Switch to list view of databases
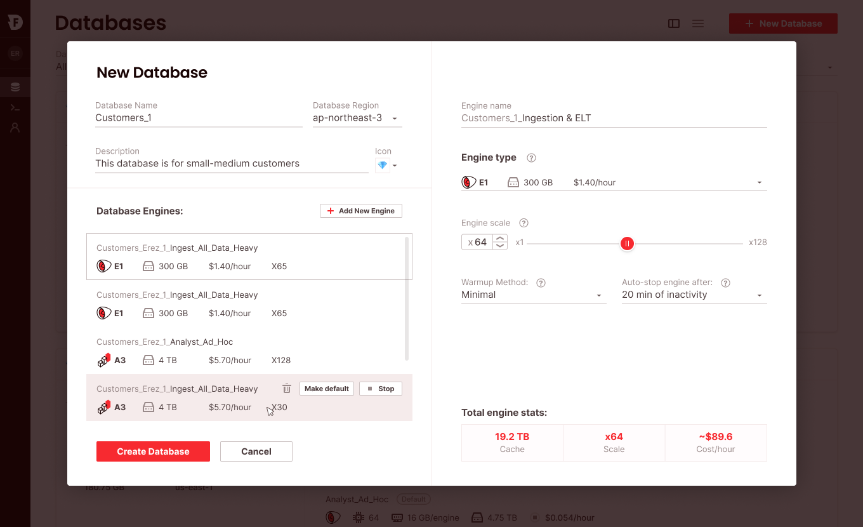 (698, 23)
